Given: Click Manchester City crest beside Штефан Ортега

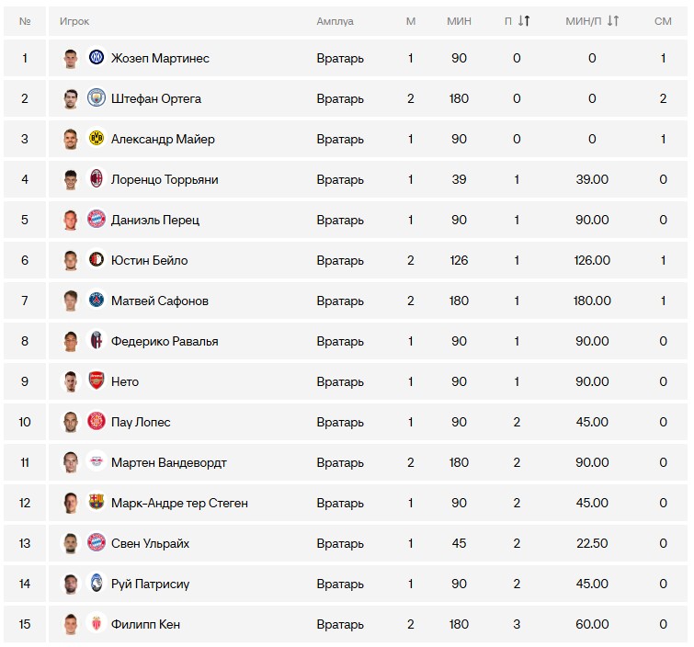Looking at the screenshot, I should (96, 97).
